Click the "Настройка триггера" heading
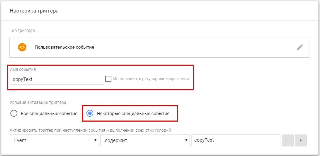320x156 pixels. pos(34,11)
